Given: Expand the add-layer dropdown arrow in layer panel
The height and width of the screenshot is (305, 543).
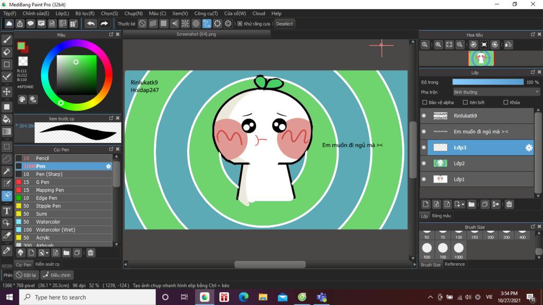Looking at the screenshot, I should click(x=463, y=204).
